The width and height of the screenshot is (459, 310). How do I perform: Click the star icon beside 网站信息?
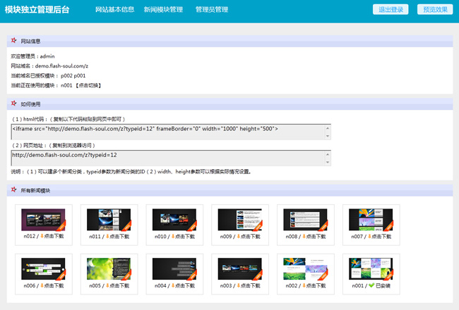(x=14, y=41)
